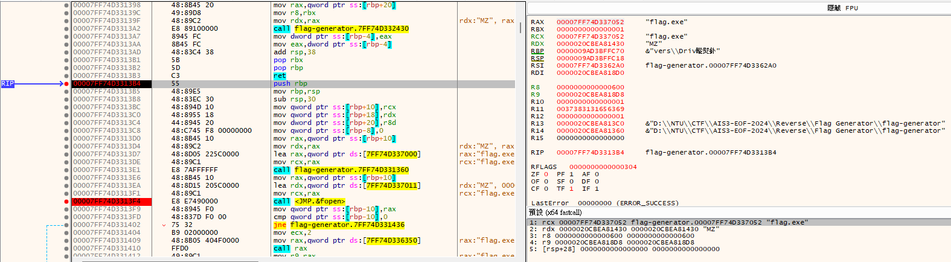Select the call rax instruction

290,249
